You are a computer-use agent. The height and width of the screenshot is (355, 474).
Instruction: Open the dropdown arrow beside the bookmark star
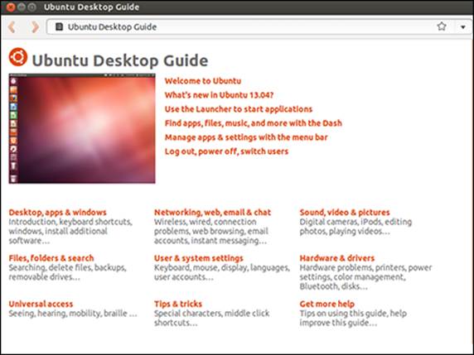(x=463, y=27)
